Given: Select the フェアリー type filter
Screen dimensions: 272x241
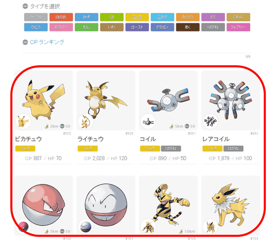Looking at the screenshot, I should pos(238,27).
